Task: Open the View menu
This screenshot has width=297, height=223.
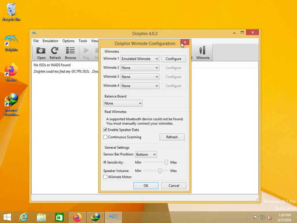Action: point(94,41)
